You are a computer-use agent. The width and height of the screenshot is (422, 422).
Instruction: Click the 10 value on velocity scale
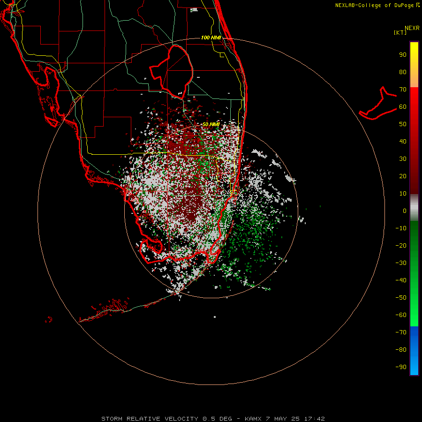click(x=403, y=194)
